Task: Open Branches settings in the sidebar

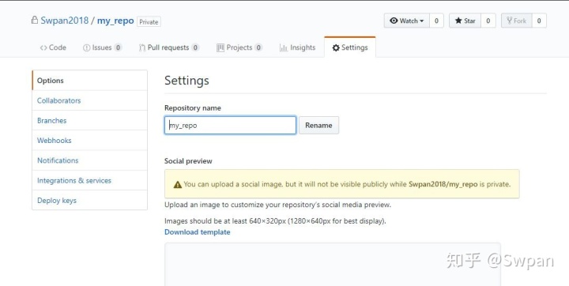Action: (89, 121)
